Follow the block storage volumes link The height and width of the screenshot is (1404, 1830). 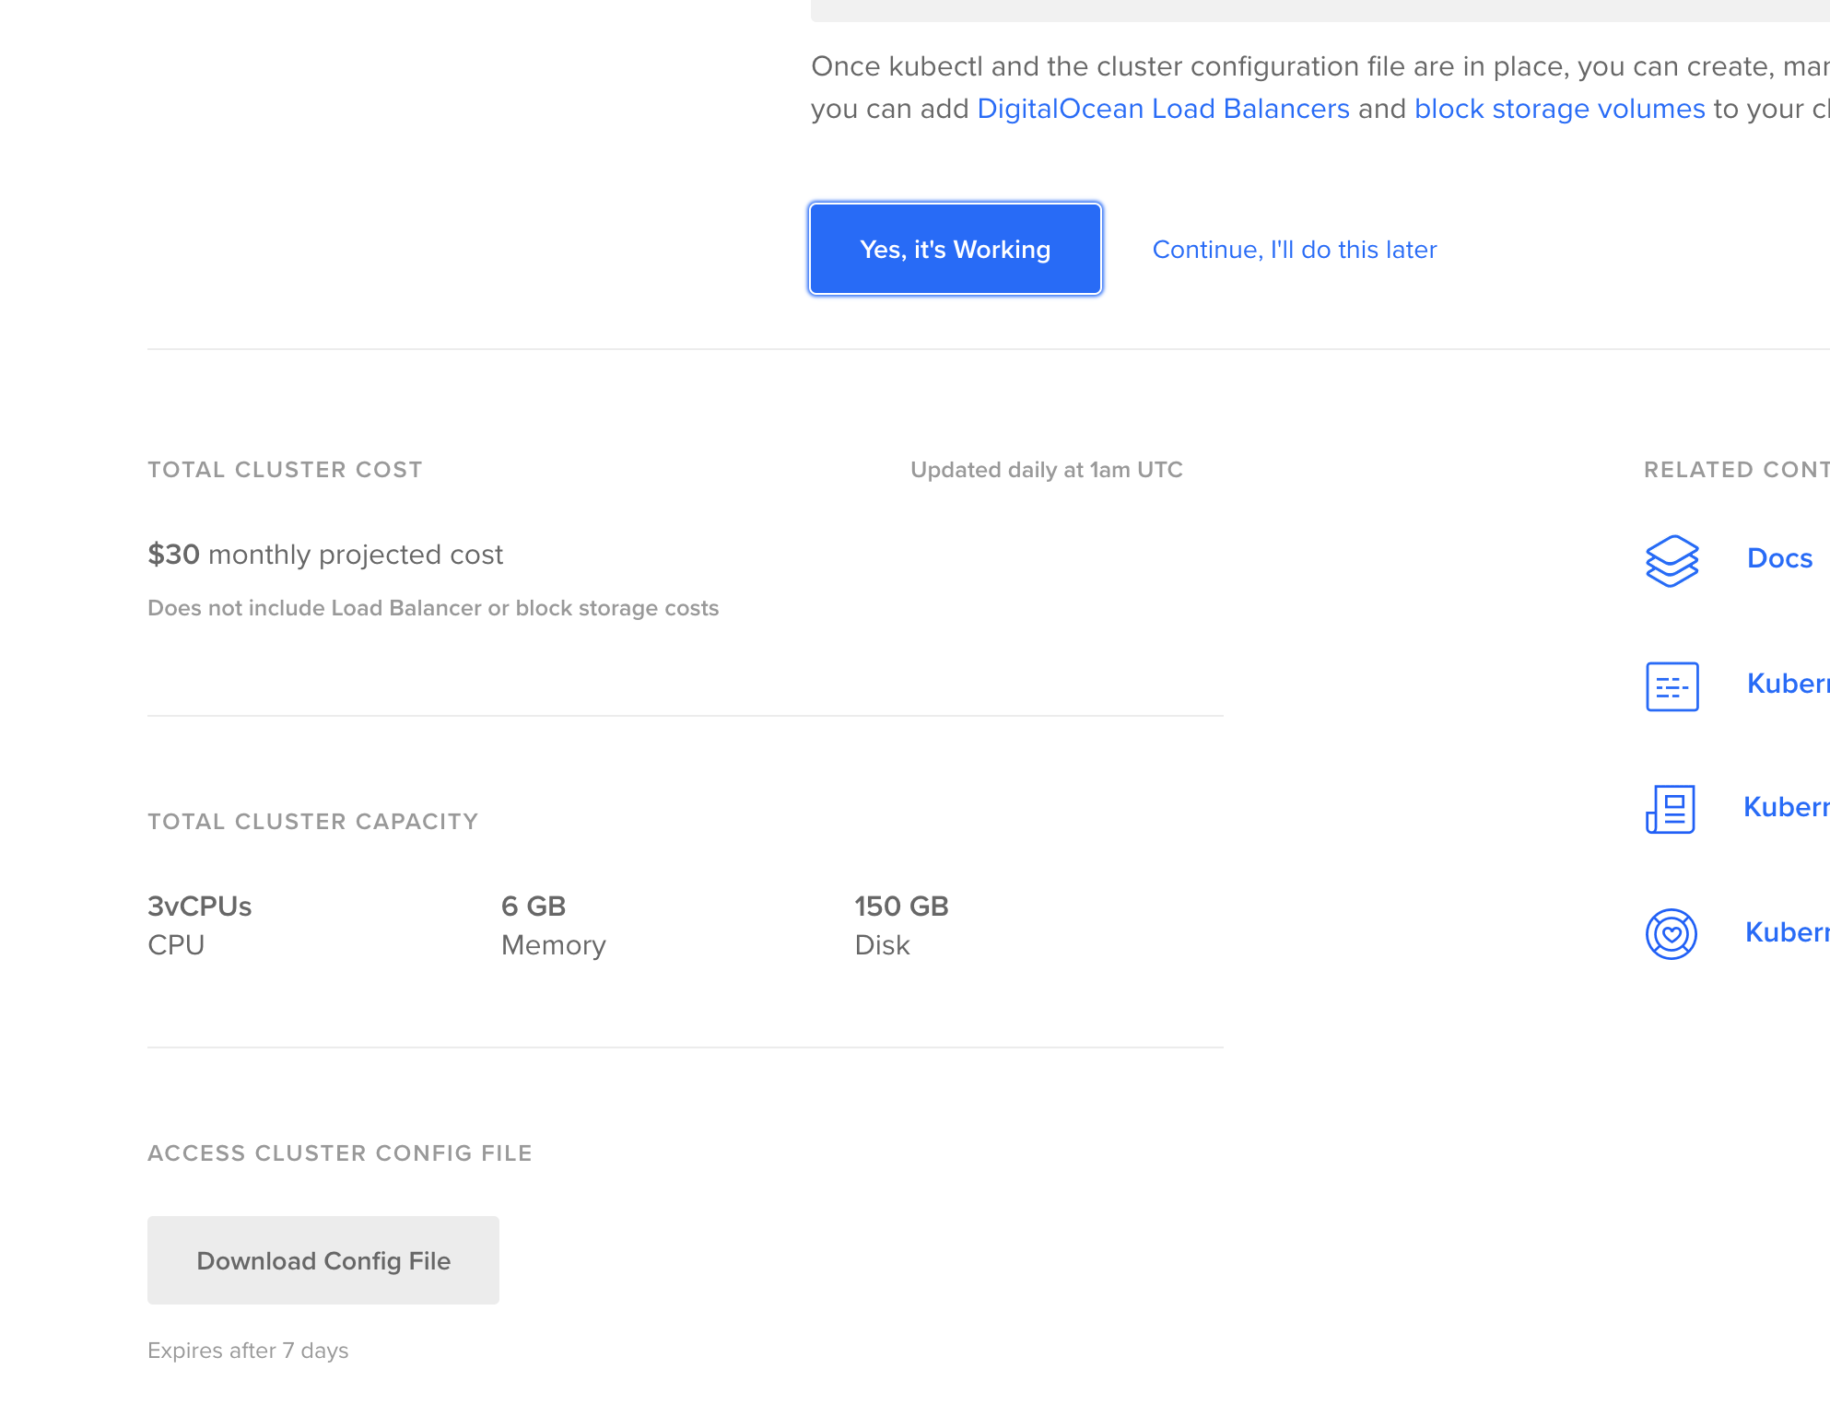tap(1559, 109)
